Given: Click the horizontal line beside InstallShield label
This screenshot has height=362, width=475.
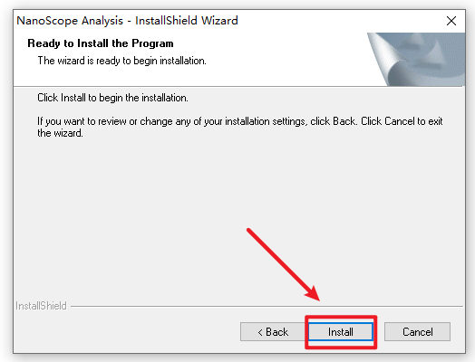Looking at the screenshot, I should (267, 307).
